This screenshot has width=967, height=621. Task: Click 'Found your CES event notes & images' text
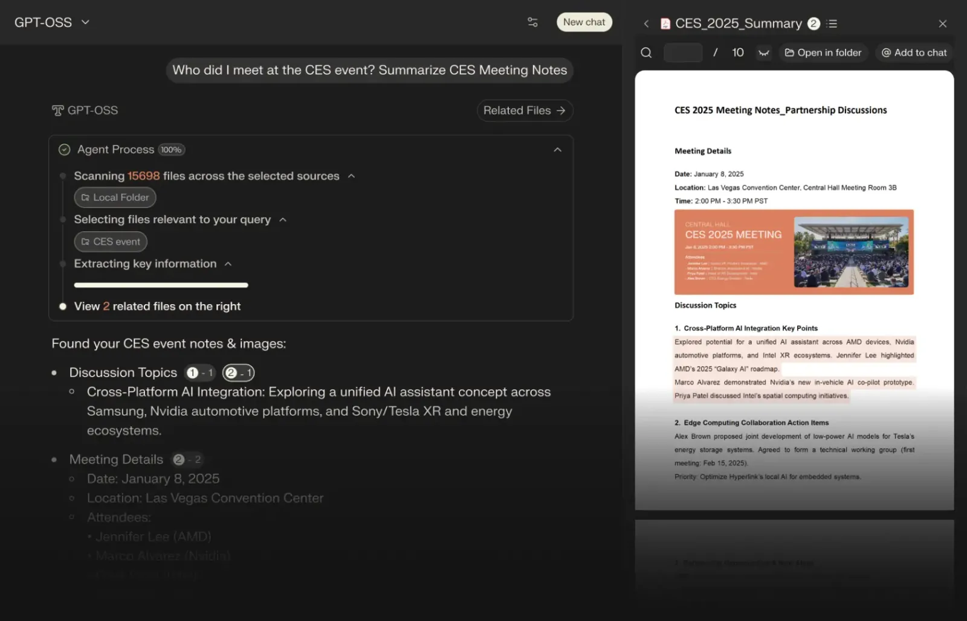tap(169, 343)
